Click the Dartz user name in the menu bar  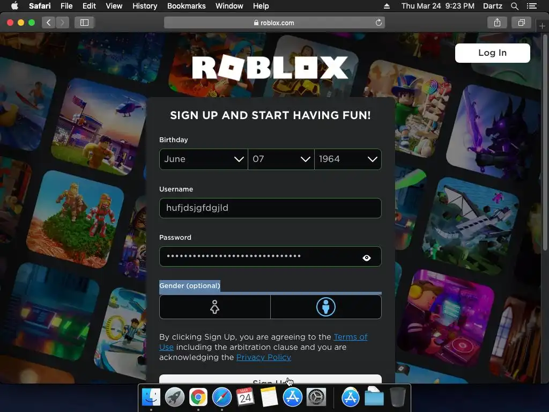492,6
